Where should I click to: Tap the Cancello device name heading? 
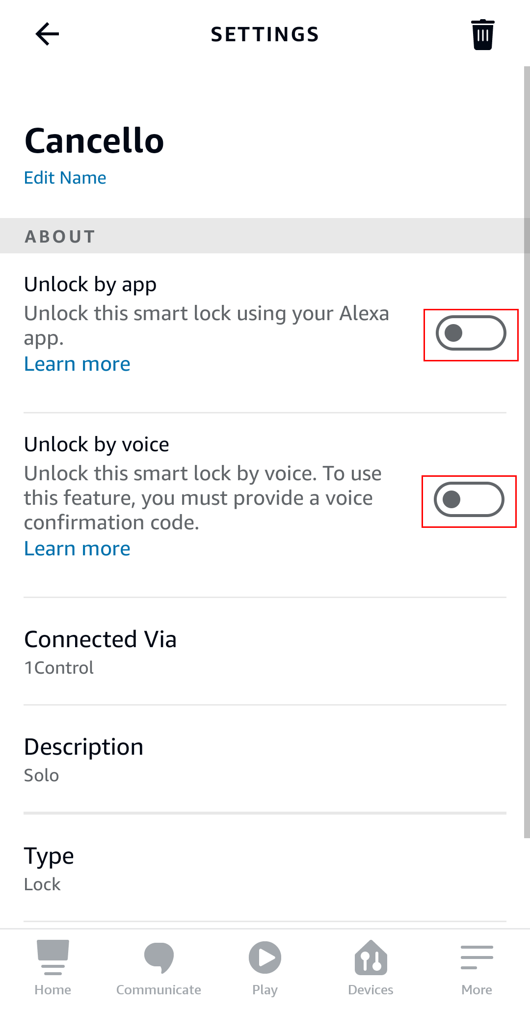tap(94, 141)
